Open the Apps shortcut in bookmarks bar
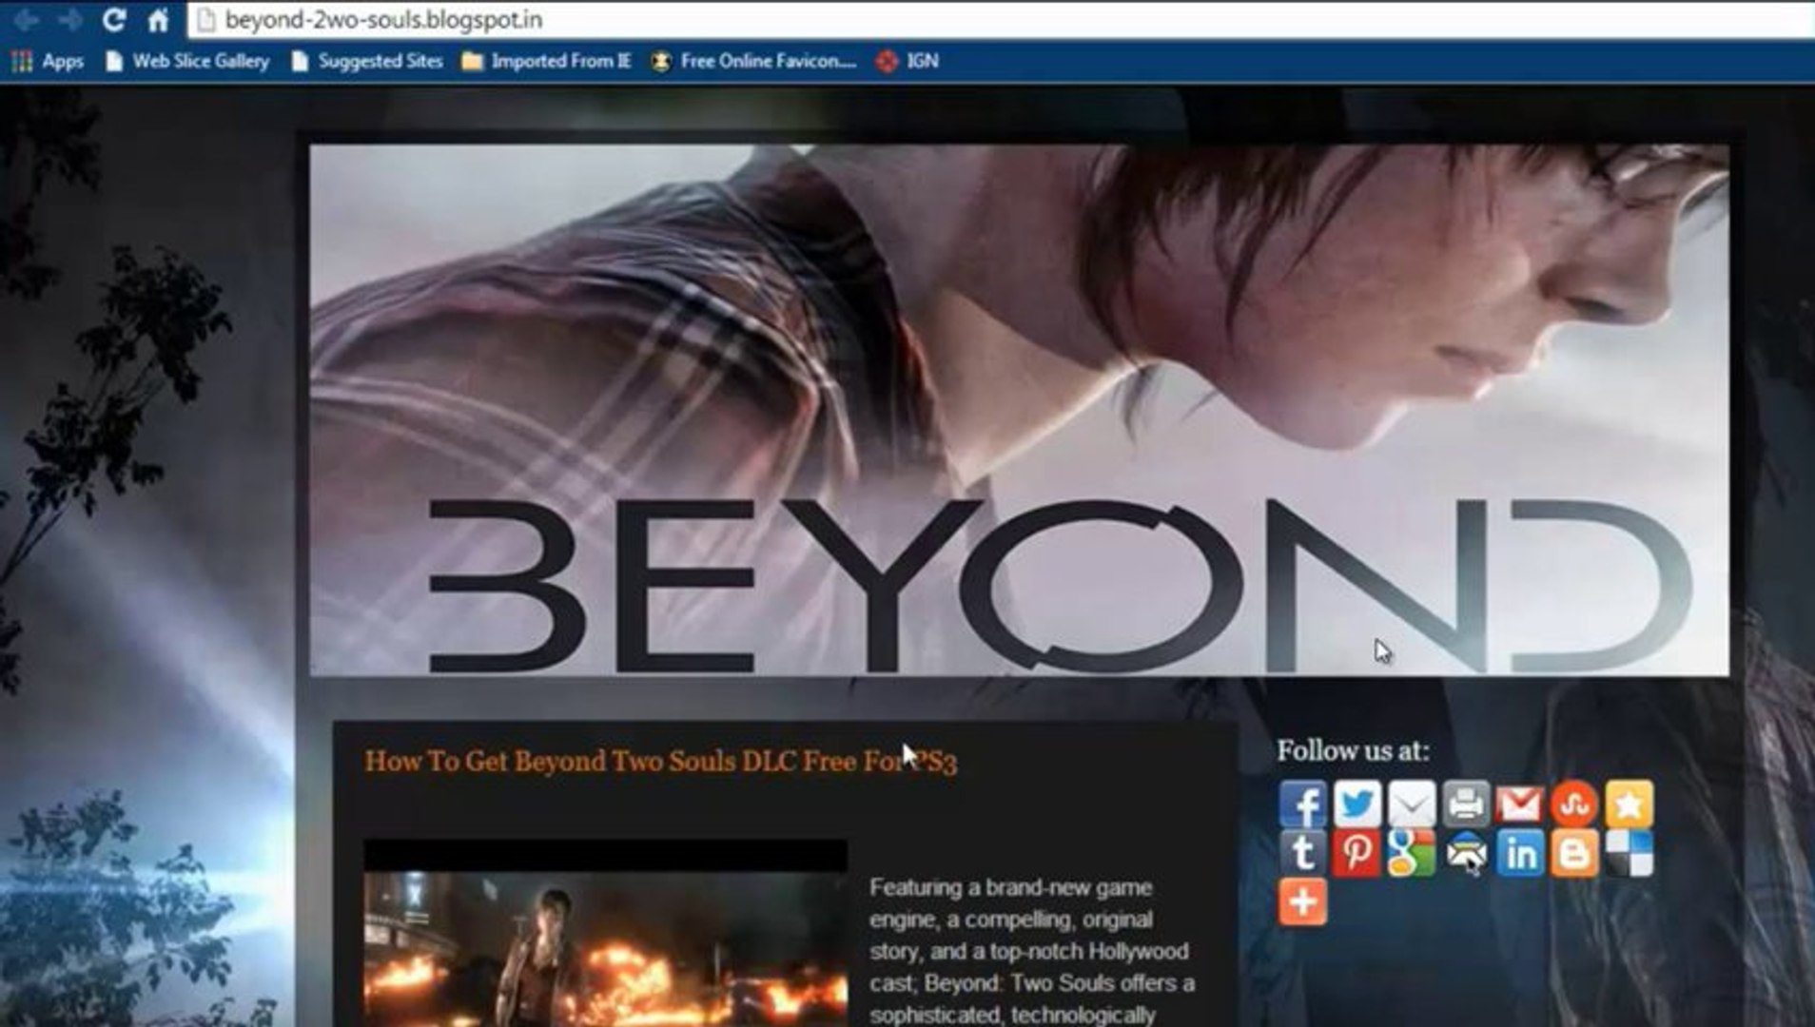Viewport: 1815px width, 1027px height. pyautogui.click(x=48, y=62)
